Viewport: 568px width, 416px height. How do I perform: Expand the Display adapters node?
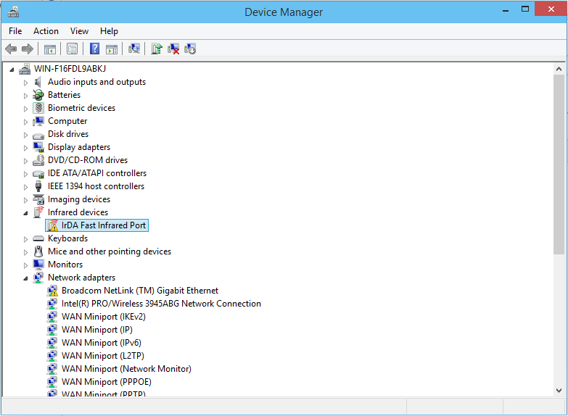[x=25, y=148]
